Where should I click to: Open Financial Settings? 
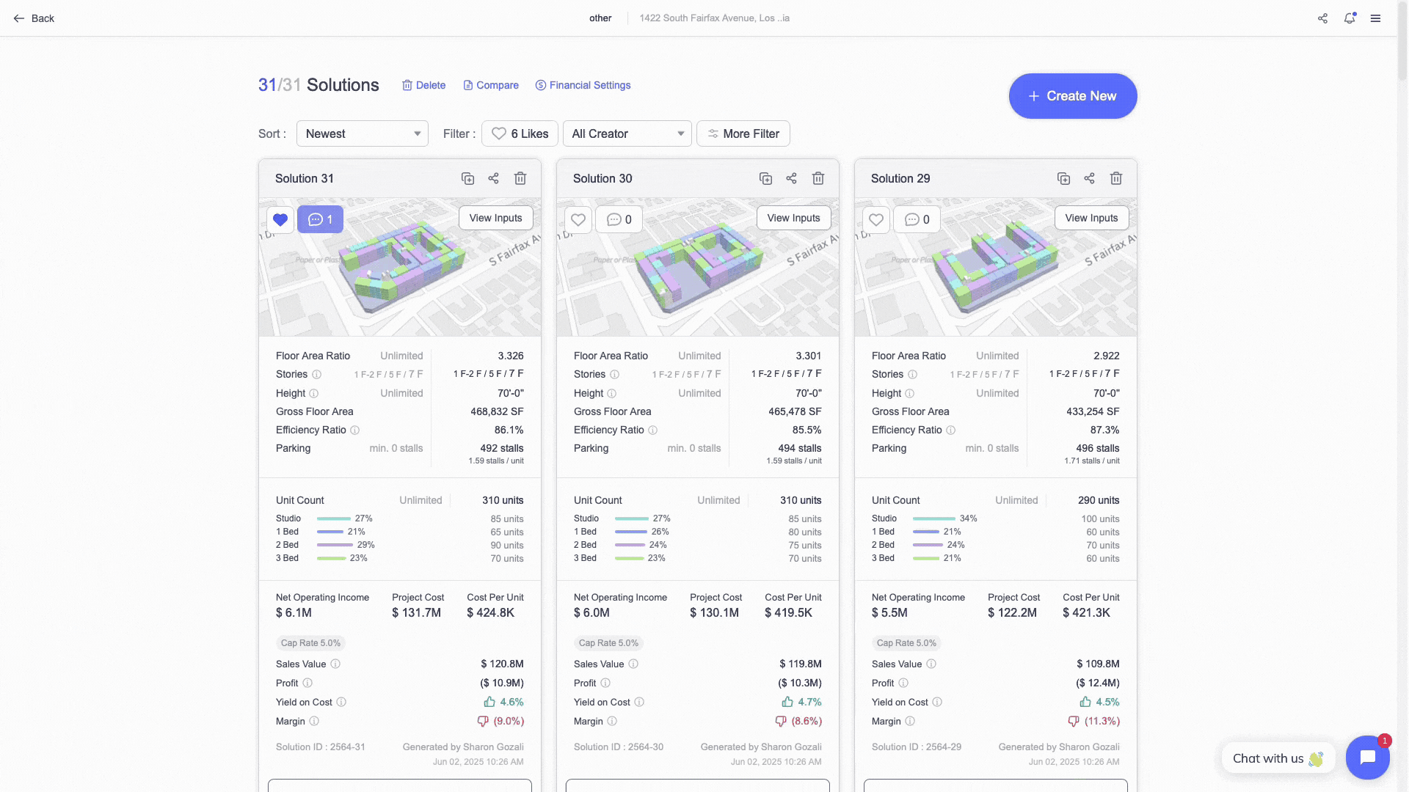click(x=583, y=85)
